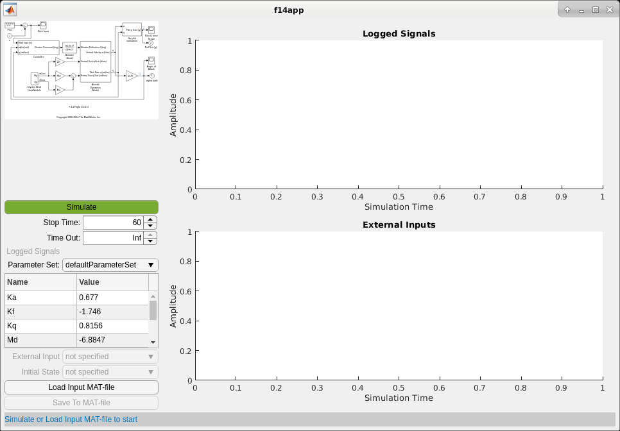
Task: Select the Ka value cell 0.677
Action: pos(113,298)
